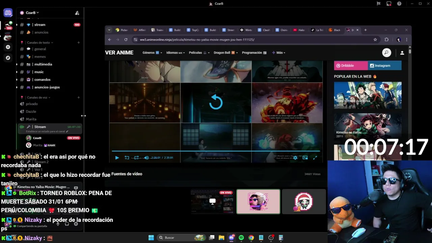
Task: Open Boku no Hero Academia thumbnail
Action: pos(368,95)
